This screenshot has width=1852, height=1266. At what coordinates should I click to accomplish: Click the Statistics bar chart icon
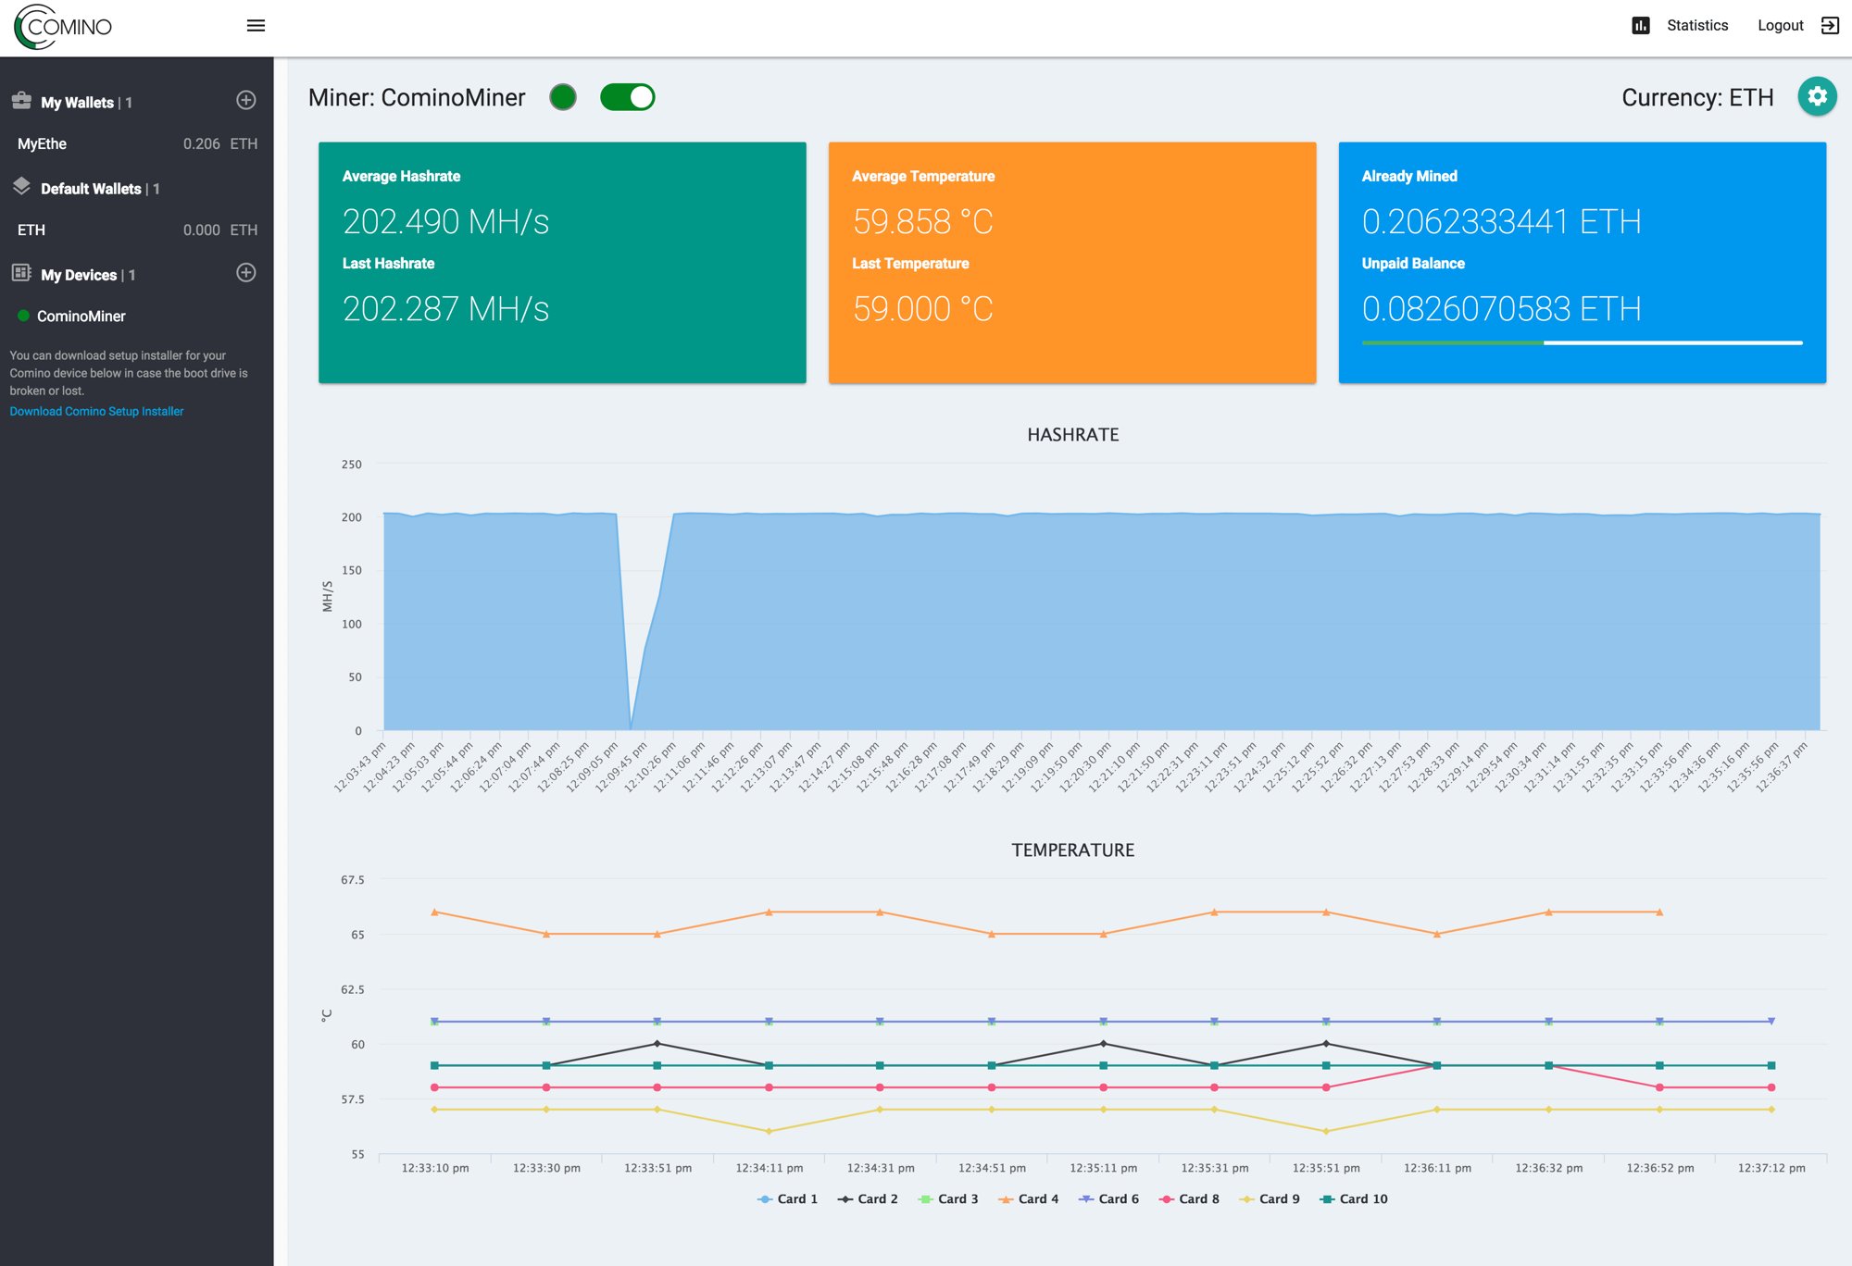[1640, 26]
